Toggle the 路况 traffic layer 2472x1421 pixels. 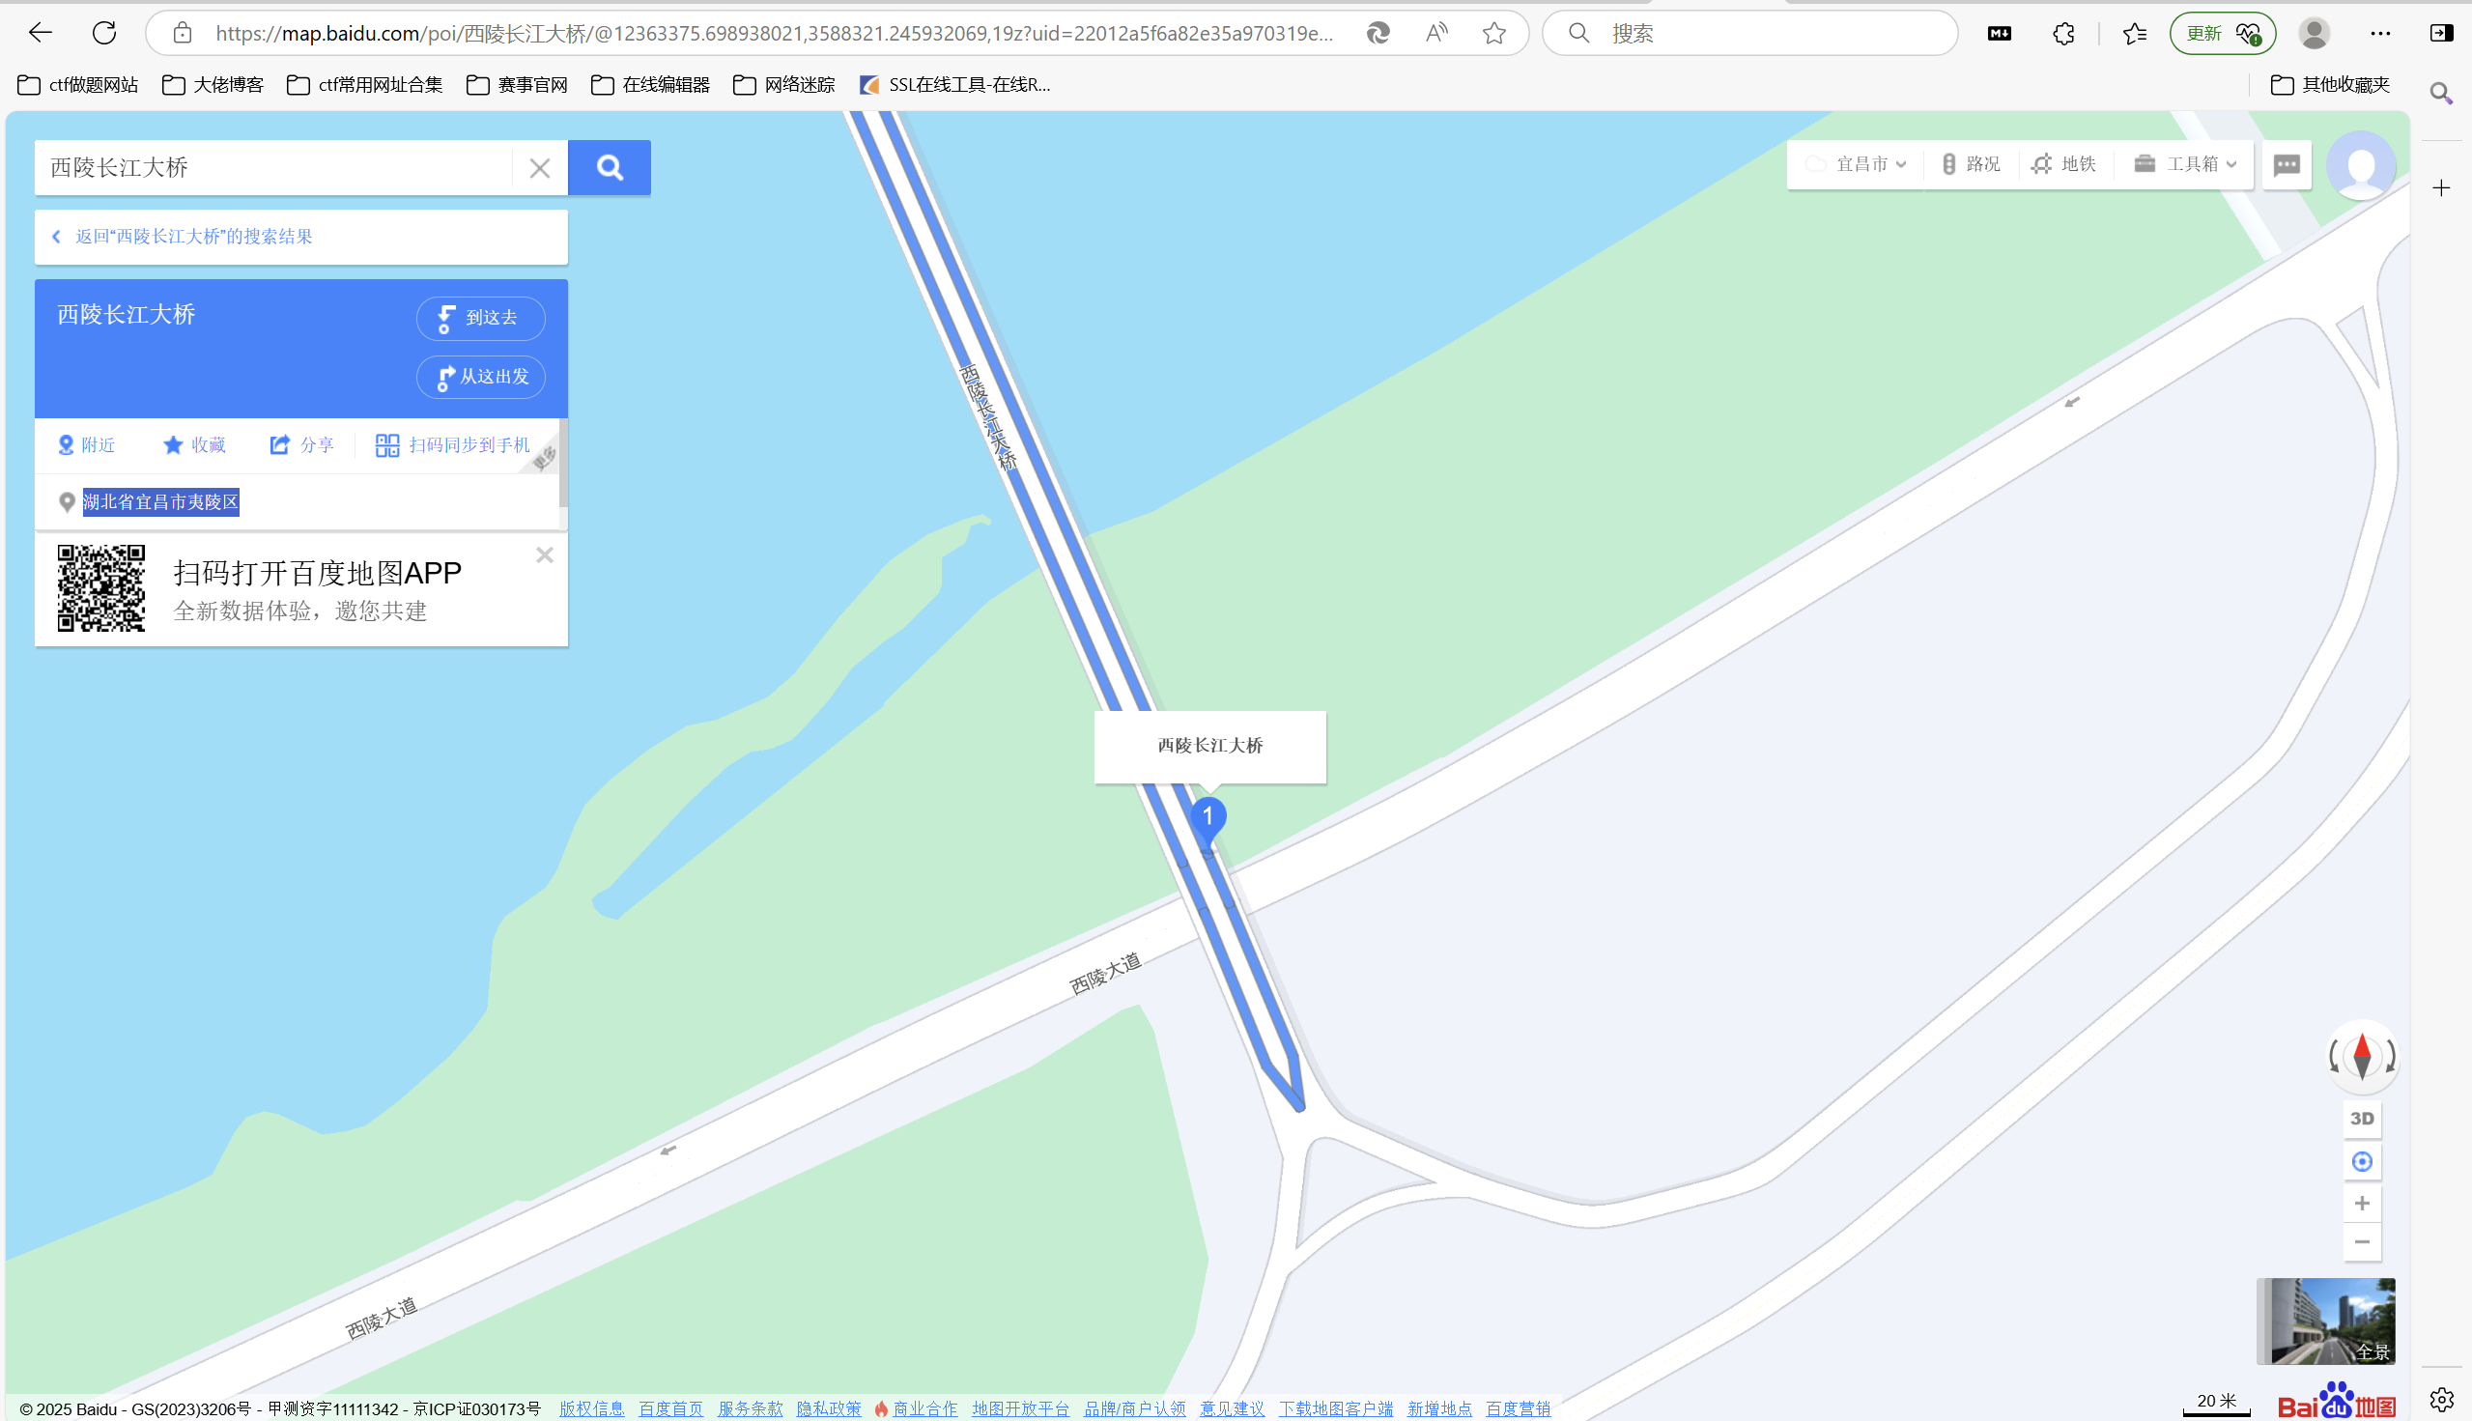pos(1971,164)
